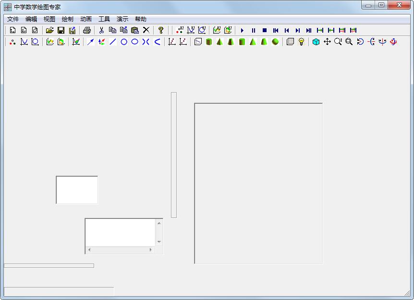Click inside the small white input box
The height and width of the screenshot is (300, 414).
coord(77,190)
